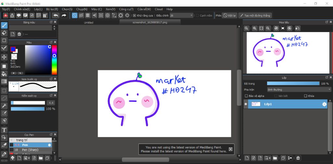Click Tạo một đường thẳng button

pyautogui.click(x=255, y=16)
